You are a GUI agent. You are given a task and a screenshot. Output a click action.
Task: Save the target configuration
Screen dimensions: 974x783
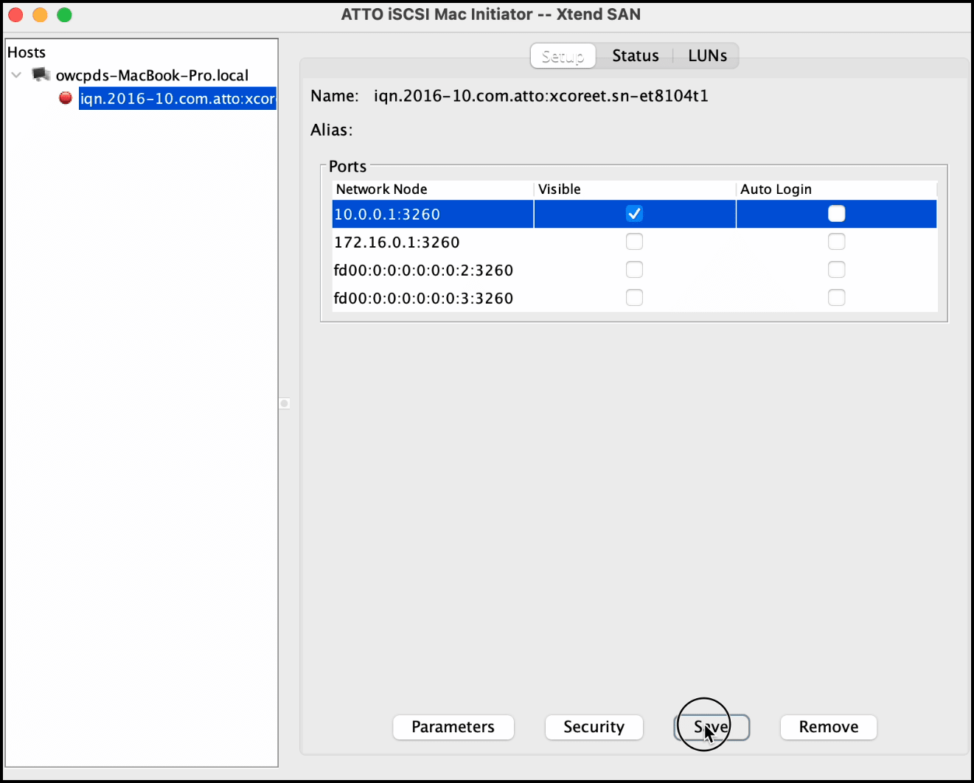tap(712, 727)
